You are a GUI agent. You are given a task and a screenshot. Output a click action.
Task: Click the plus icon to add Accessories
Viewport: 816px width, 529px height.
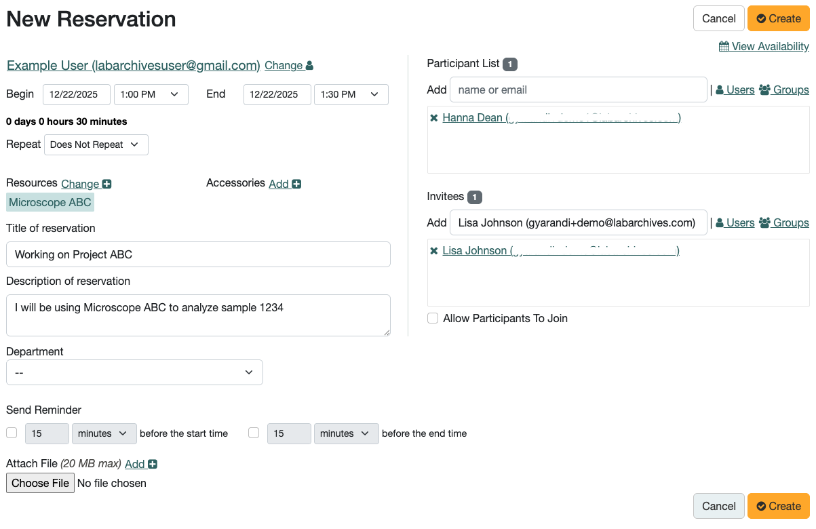point(296,183)
